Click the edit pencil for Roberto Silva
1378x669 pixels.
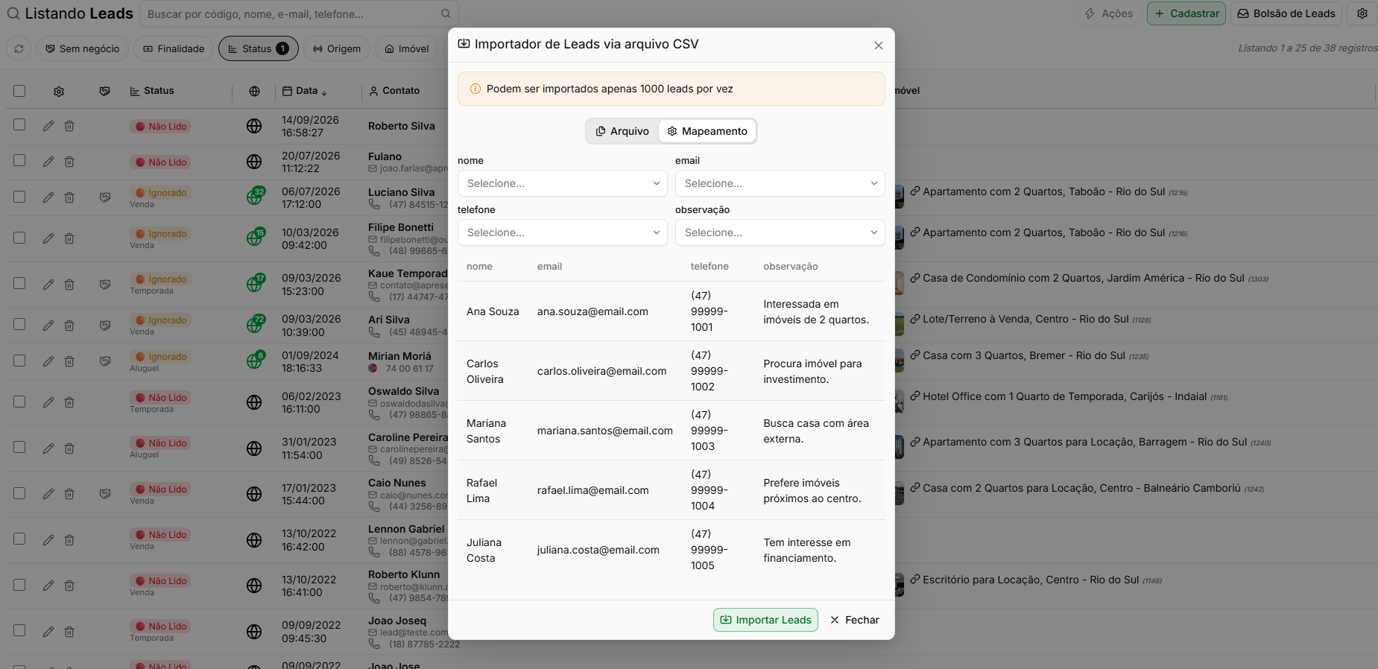click(48, 126)
